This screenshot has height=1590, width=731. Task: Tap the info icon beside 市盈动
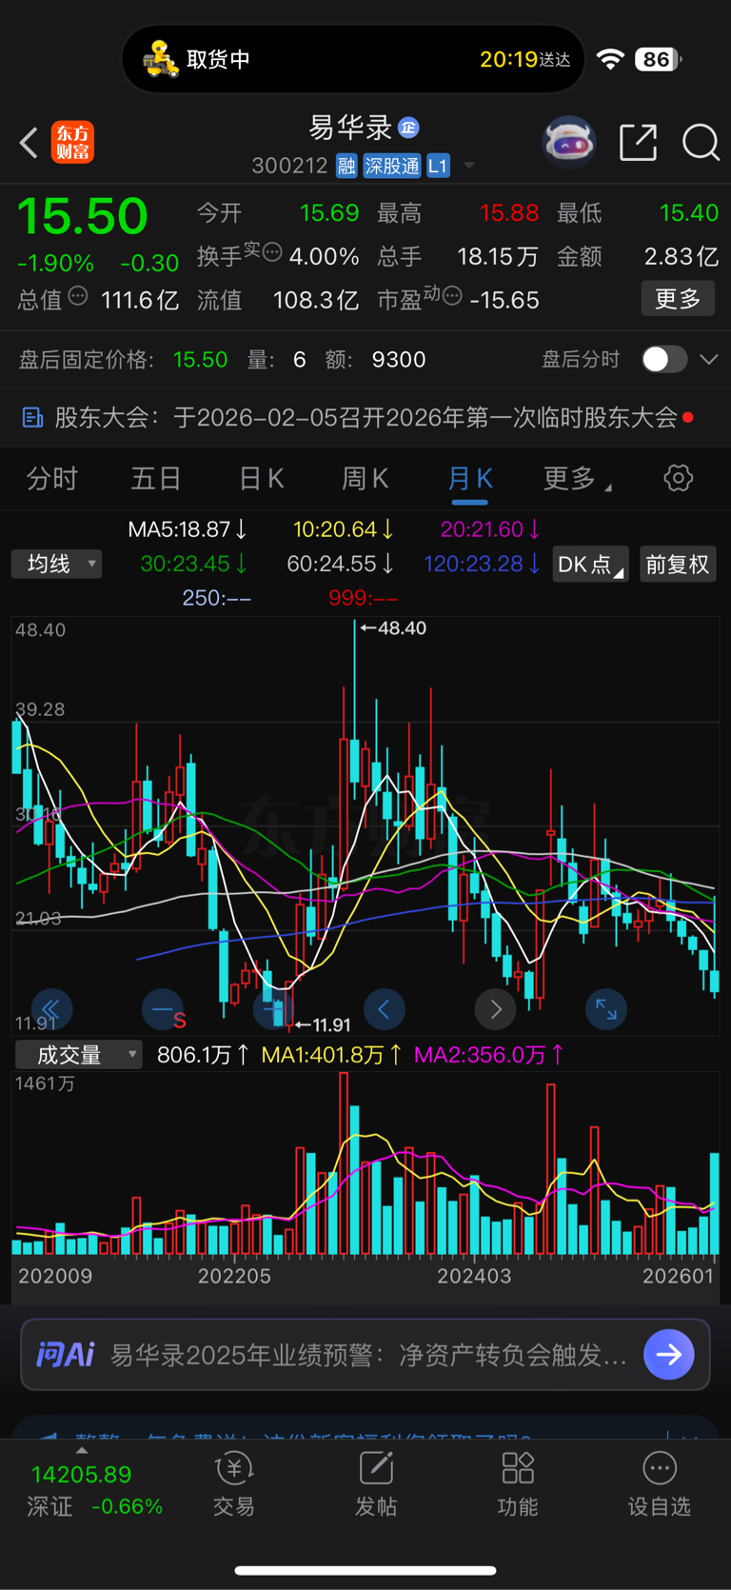[x=452, y=296]
